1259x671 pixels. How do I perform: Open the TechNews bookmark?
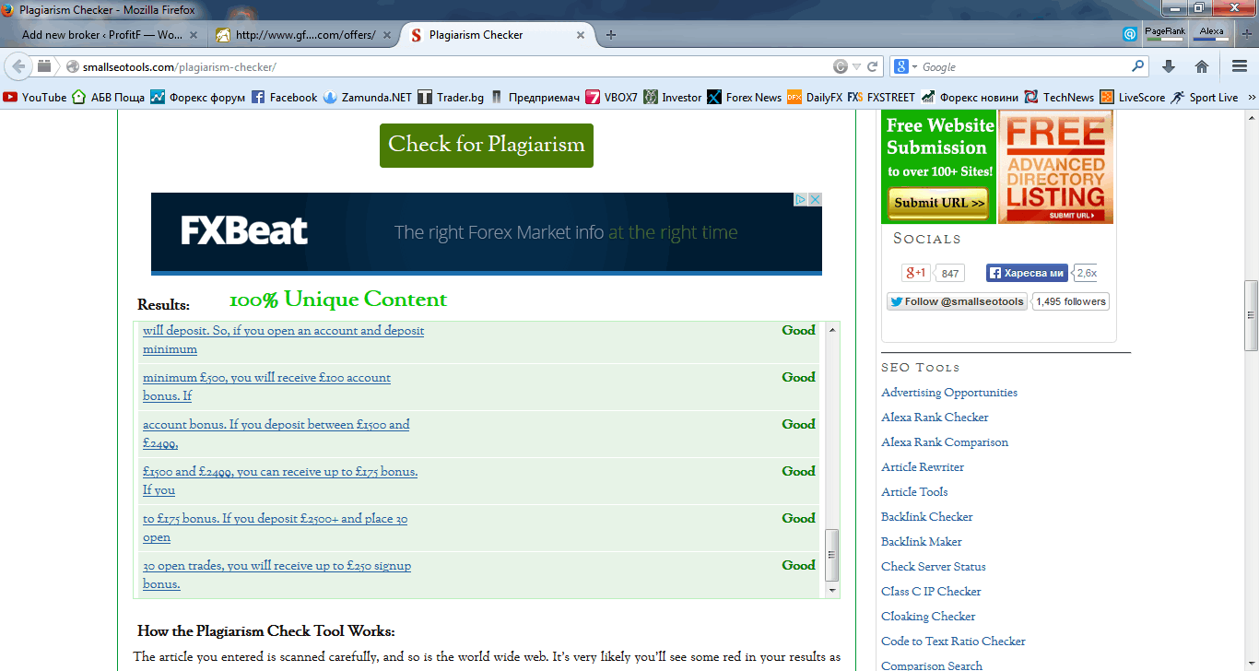click(1060, 97)
